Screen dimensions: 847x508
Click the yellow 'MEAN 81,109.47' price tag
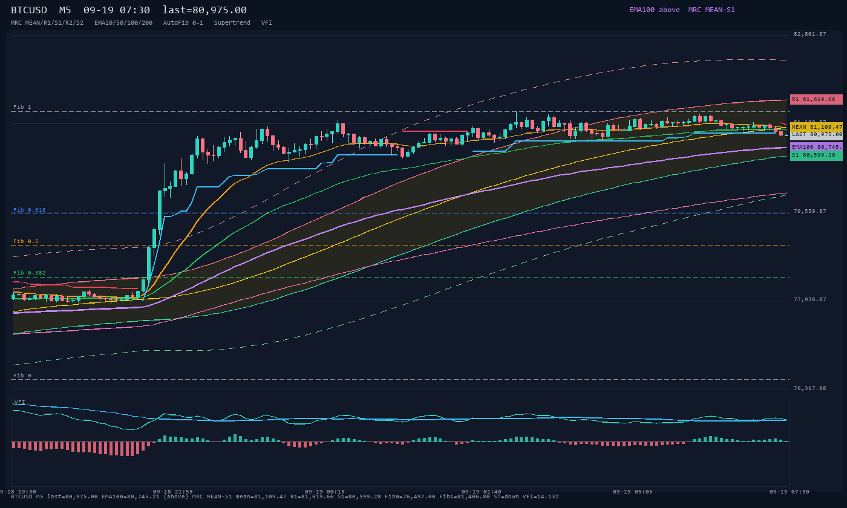816,127
